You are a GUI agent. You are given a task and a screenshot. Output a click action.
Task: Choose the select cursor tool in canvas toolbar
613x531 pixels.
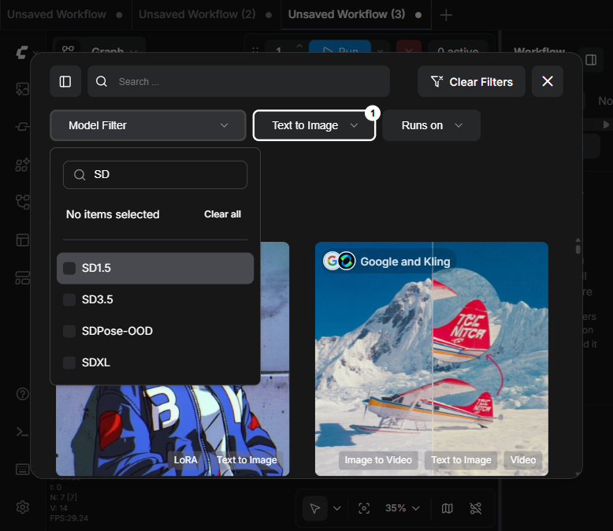click(x=315, y=508)
